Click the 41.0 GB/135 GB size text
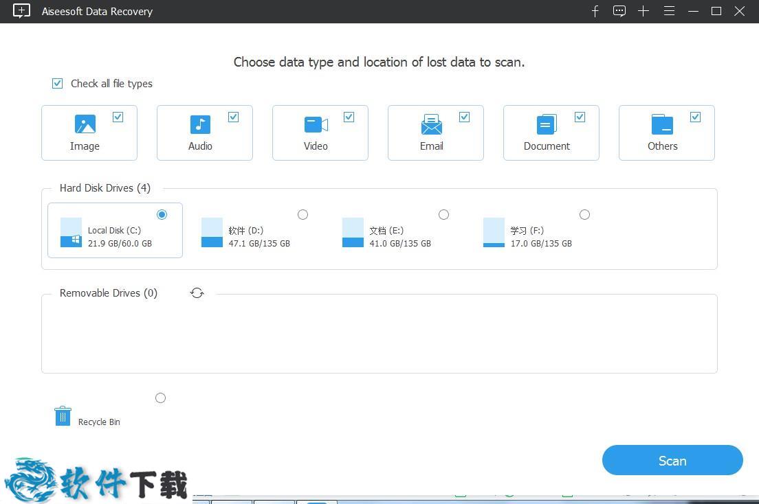Viewport: 759px width, 504px height. [400, 243]
